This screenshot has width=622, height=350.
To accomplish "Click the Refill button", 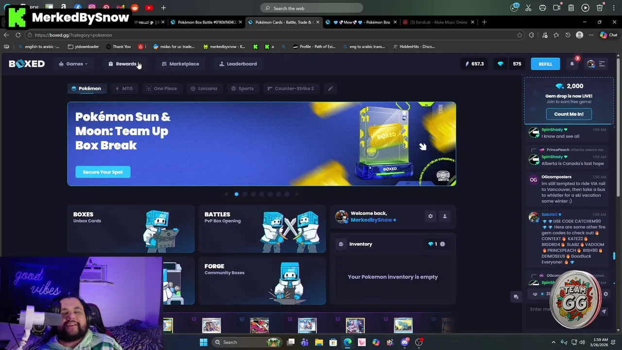I will tap(545, 64).
